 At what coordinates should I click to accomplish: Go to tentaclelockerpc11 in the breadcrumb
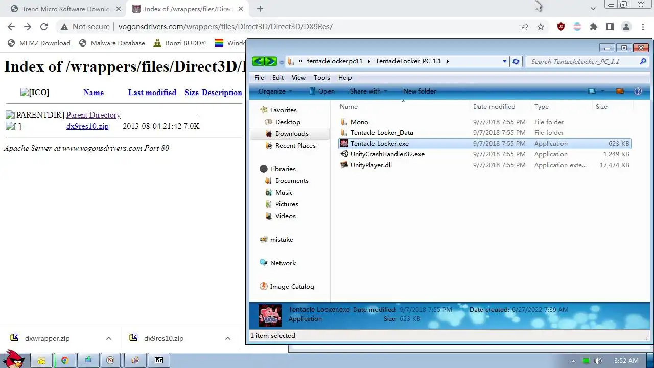coord(335,61)
